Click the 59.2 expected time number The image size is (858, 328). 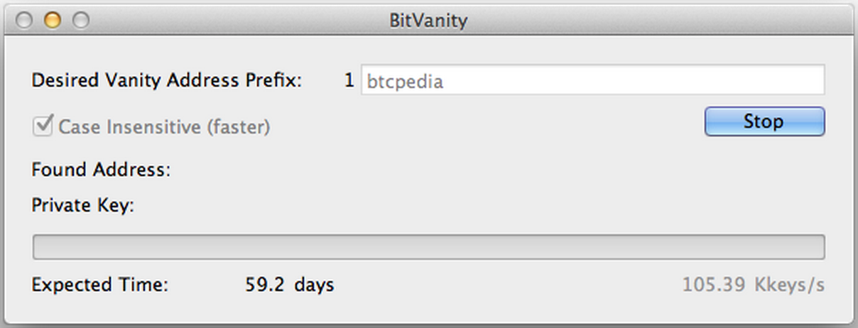[265, 285]
